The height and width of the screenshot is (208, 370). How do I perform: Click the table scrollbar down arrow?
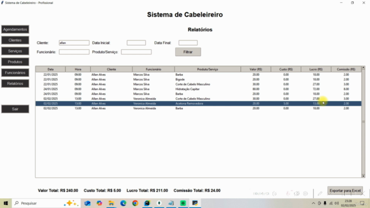click(x=364, y=176)
